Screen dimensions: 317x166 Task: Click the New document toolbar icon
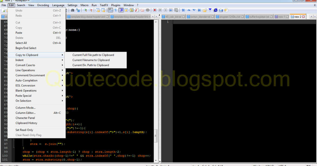pos(3,10)
